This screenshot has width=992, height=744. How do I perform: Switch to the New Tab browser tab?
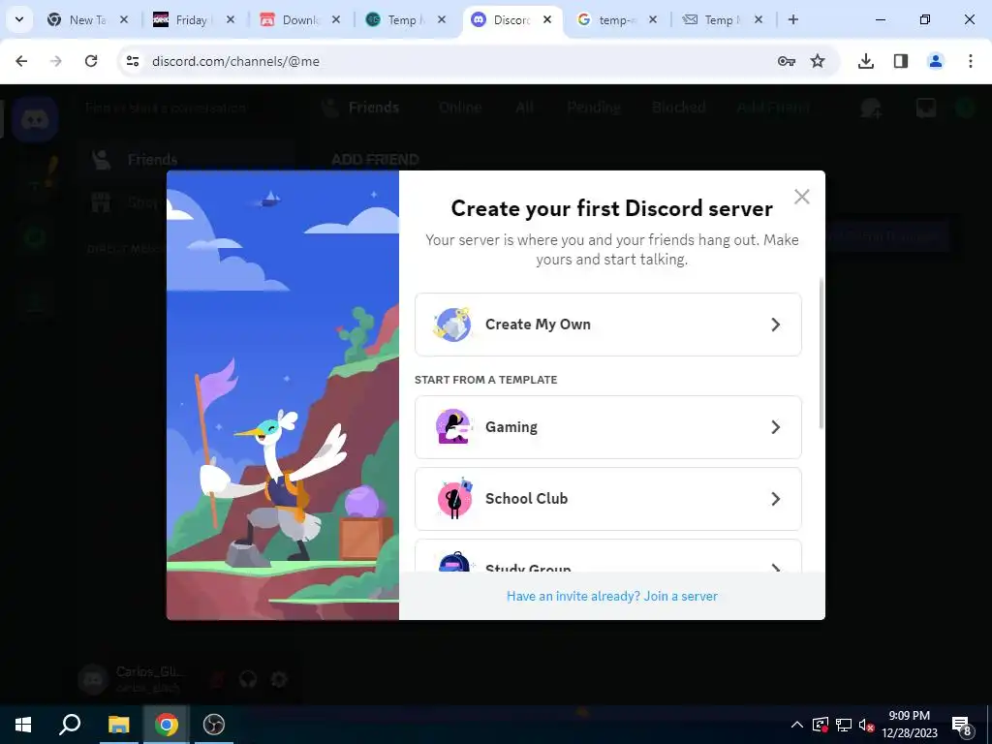tap(86, 20)
